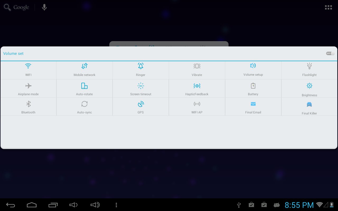Show recent apps
Screen dimensions: 338x211
53,205
